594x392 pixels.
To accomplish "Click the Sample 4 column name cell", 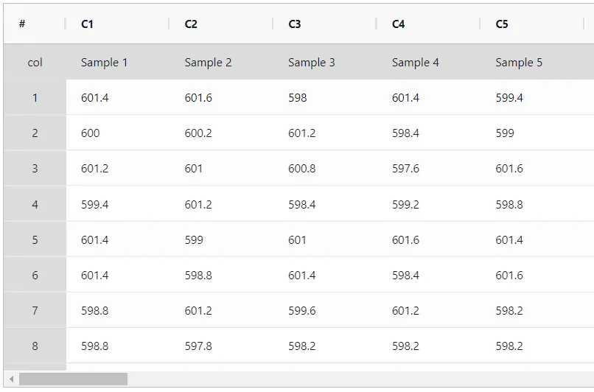I will click(x=428, y=62).
